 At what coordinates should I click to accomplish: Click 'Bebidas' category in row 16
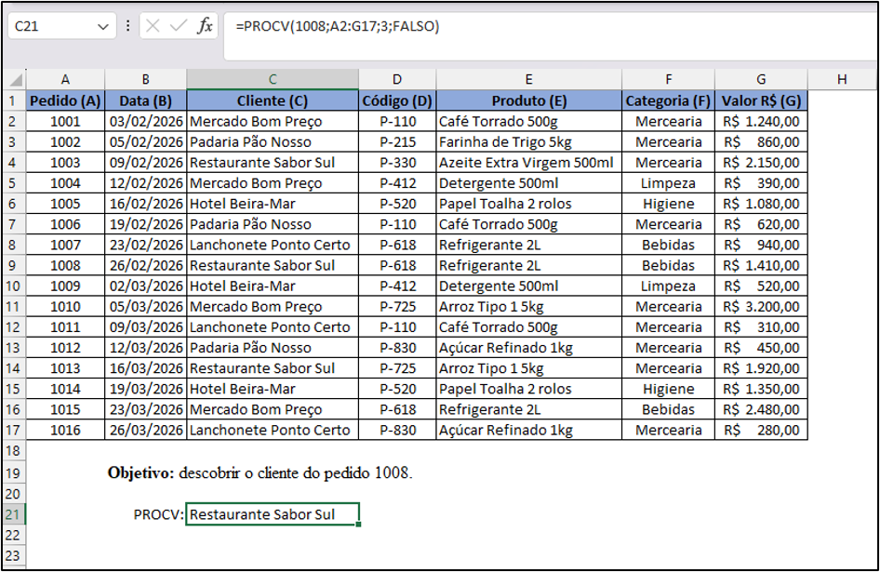click(668, 409)
